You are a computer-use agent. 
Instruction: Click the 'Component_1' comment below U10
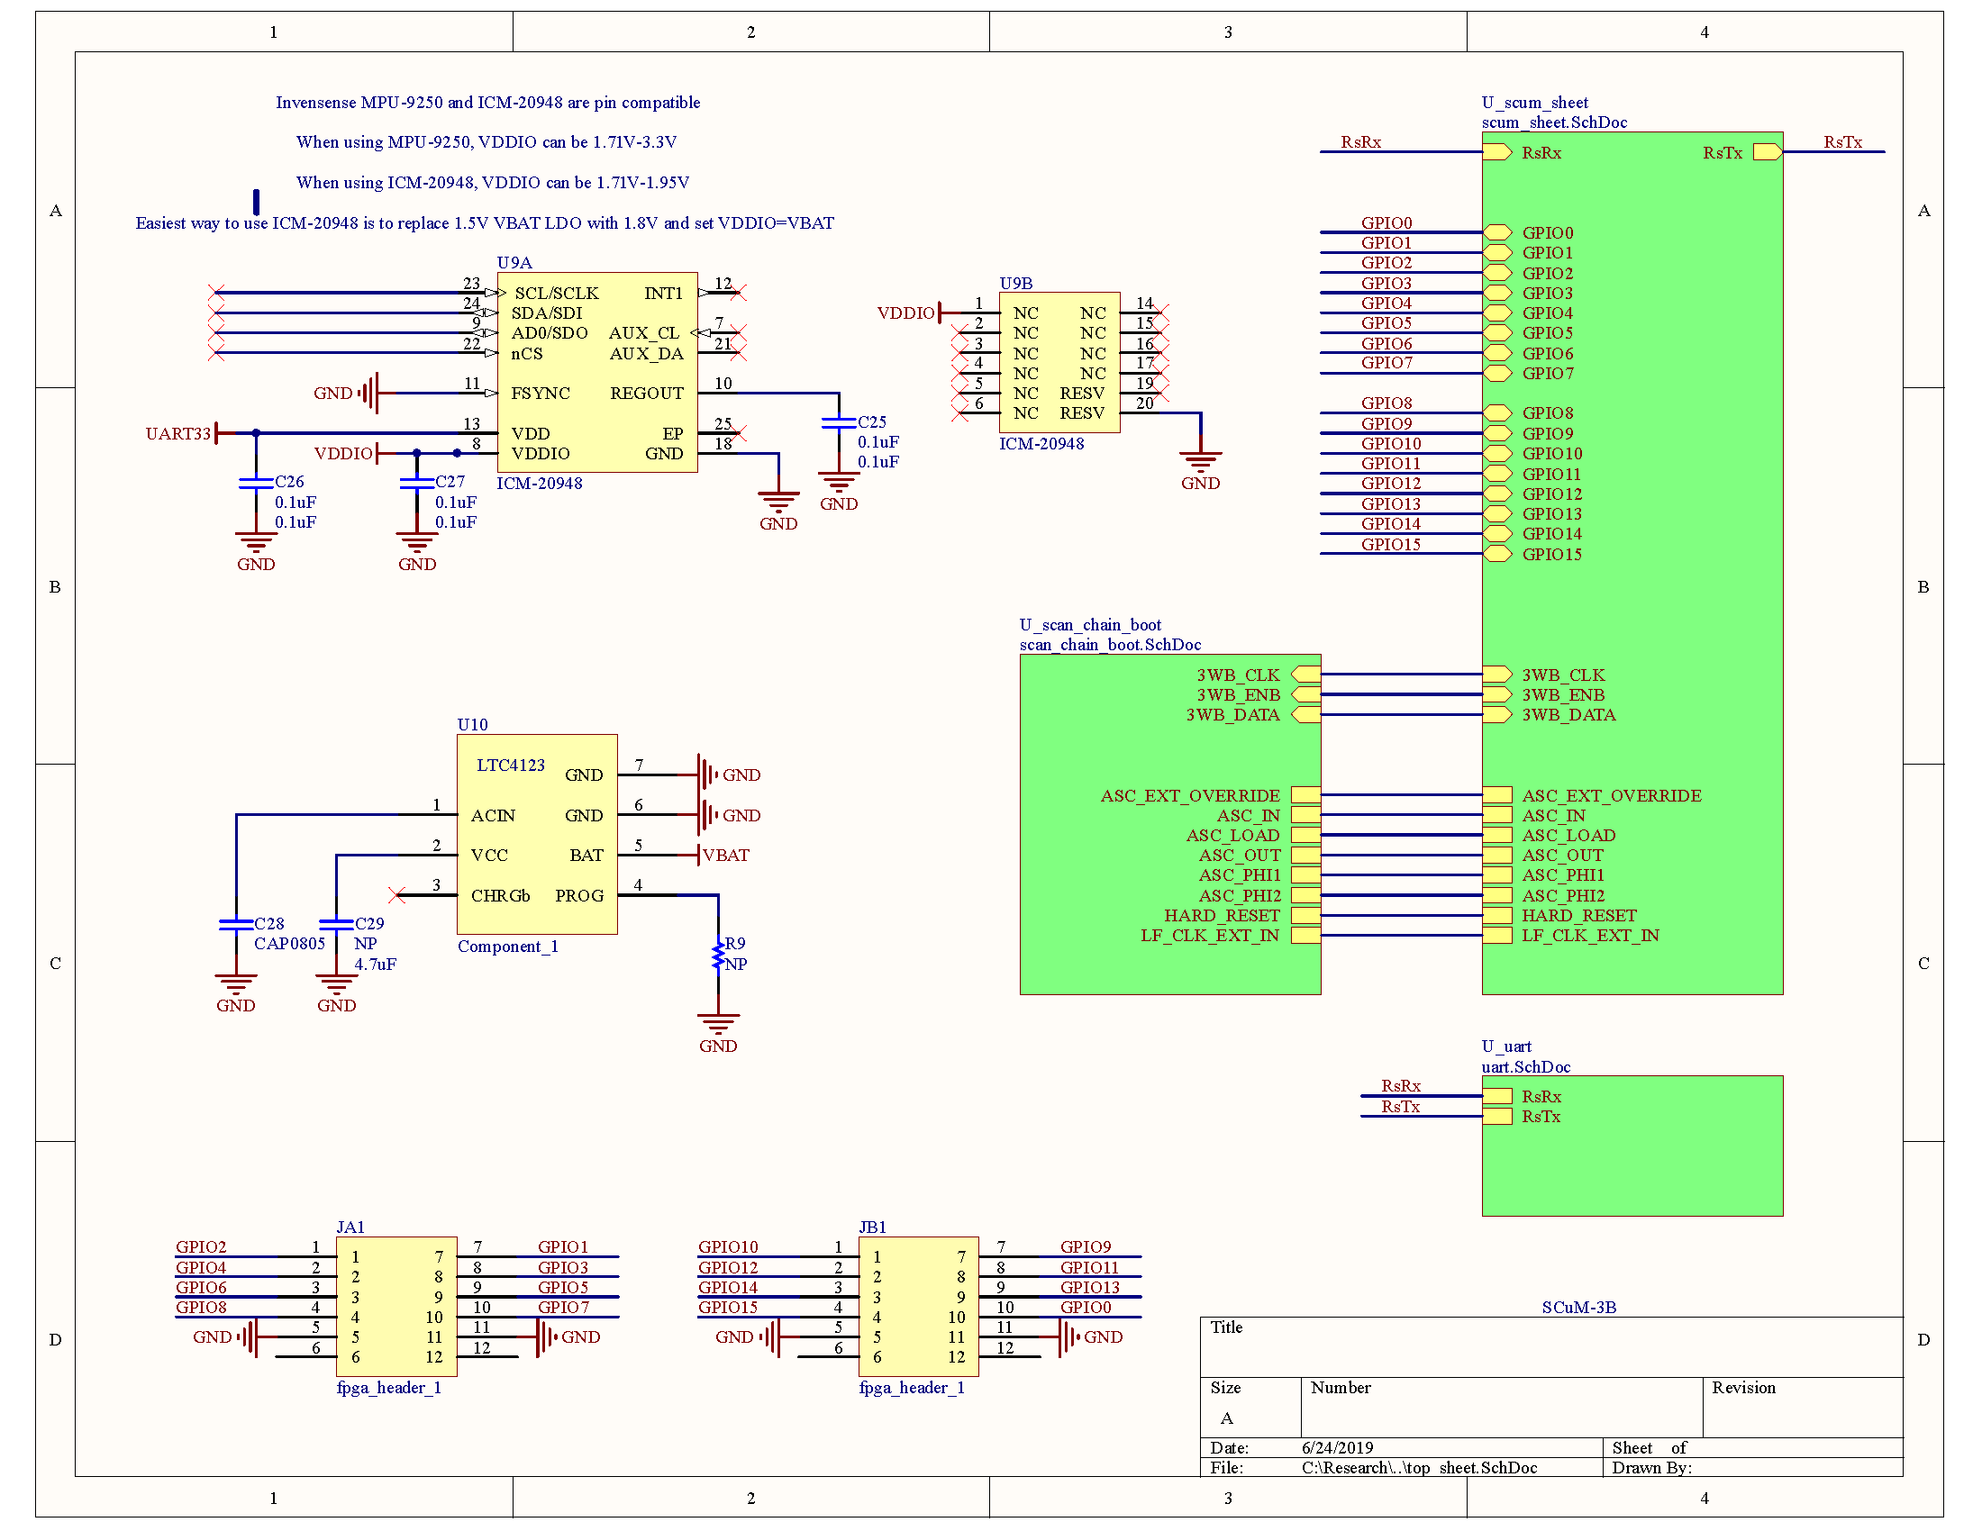(x=508, y=947)
